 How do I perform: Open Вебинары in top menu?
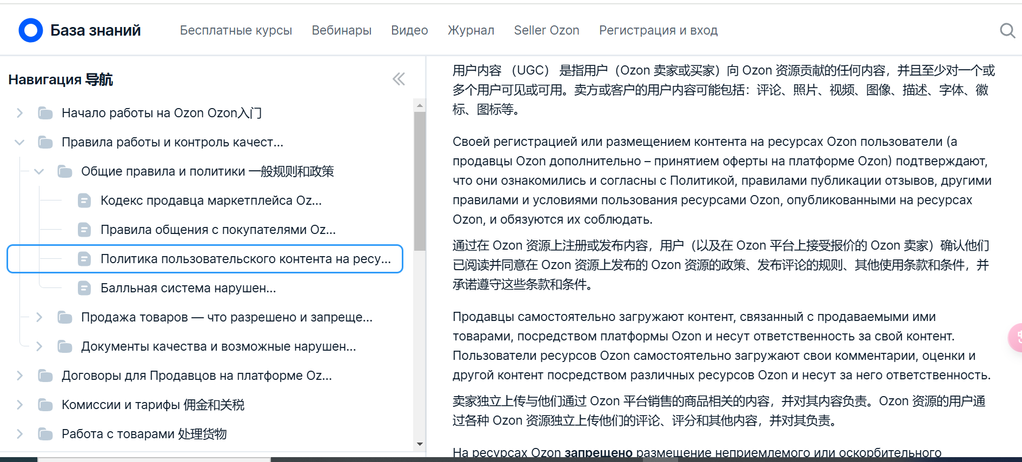(342, 30)
